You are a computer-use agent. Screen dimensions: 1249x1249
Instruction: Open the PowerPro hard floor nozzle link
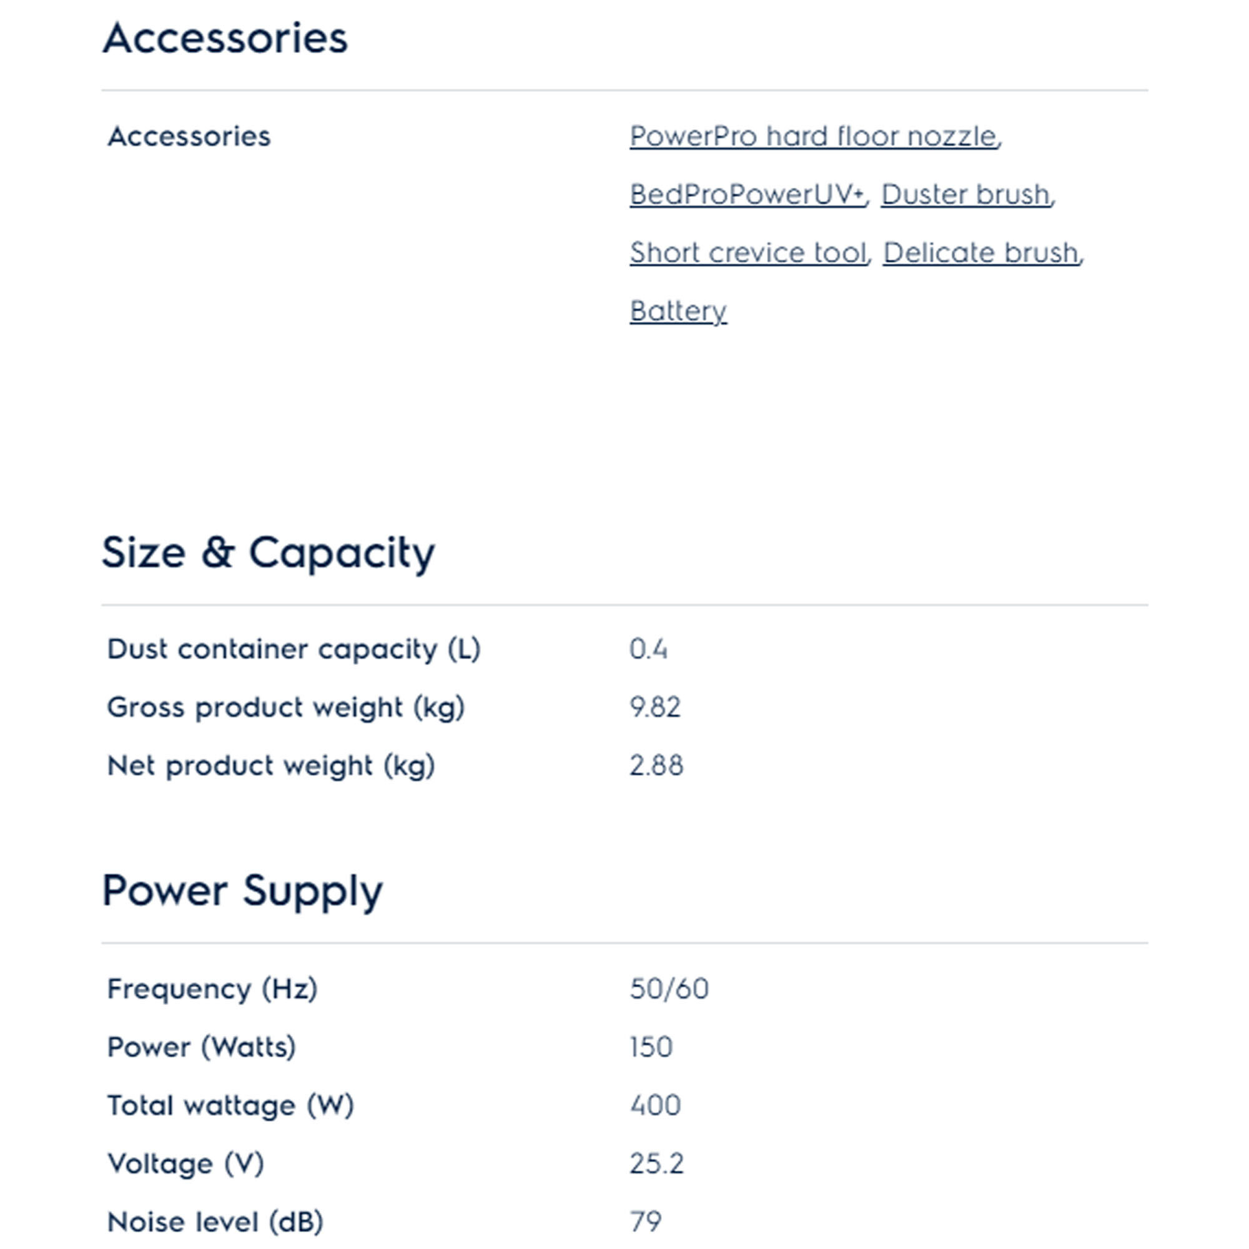tap(813, 136)
